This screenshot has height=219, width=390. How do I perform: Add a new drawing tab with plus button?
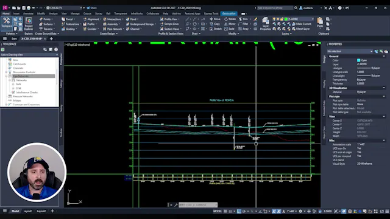click(51, 39)
